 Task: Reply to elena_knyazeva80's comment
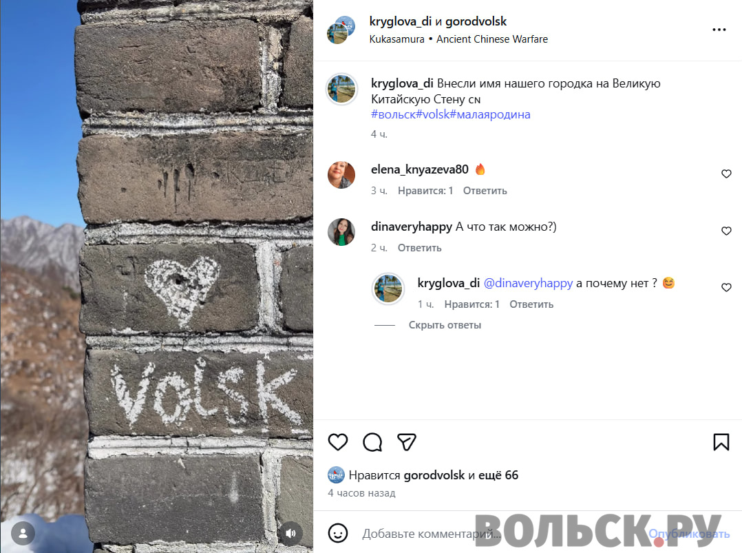click(485, 191)
